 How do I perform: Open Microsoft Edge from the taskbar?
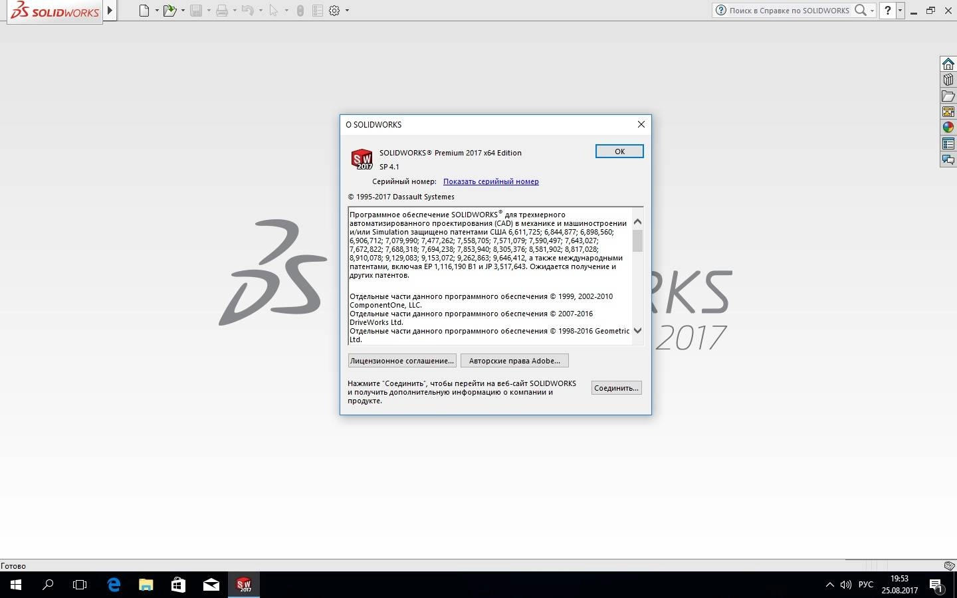[114, 585]
